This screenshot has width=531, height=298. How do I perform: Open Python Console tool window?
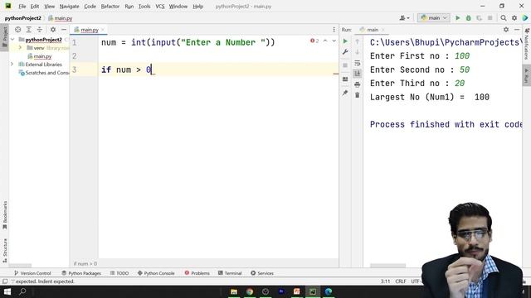(x=156, y=273)
